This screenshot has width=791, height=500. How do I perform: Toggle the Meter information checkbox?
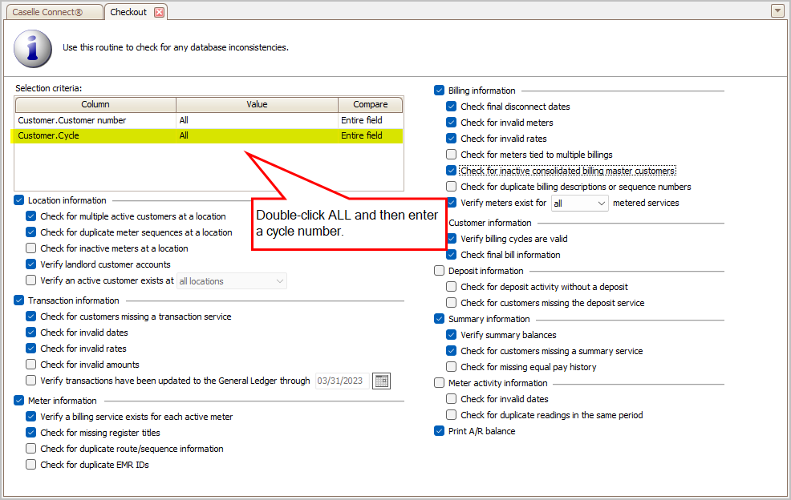click(19, 401)
